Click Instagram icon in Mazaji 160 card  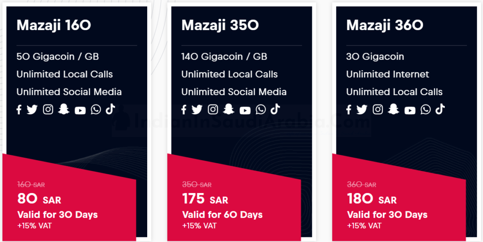pyautogui.click(x=48, y=110)
